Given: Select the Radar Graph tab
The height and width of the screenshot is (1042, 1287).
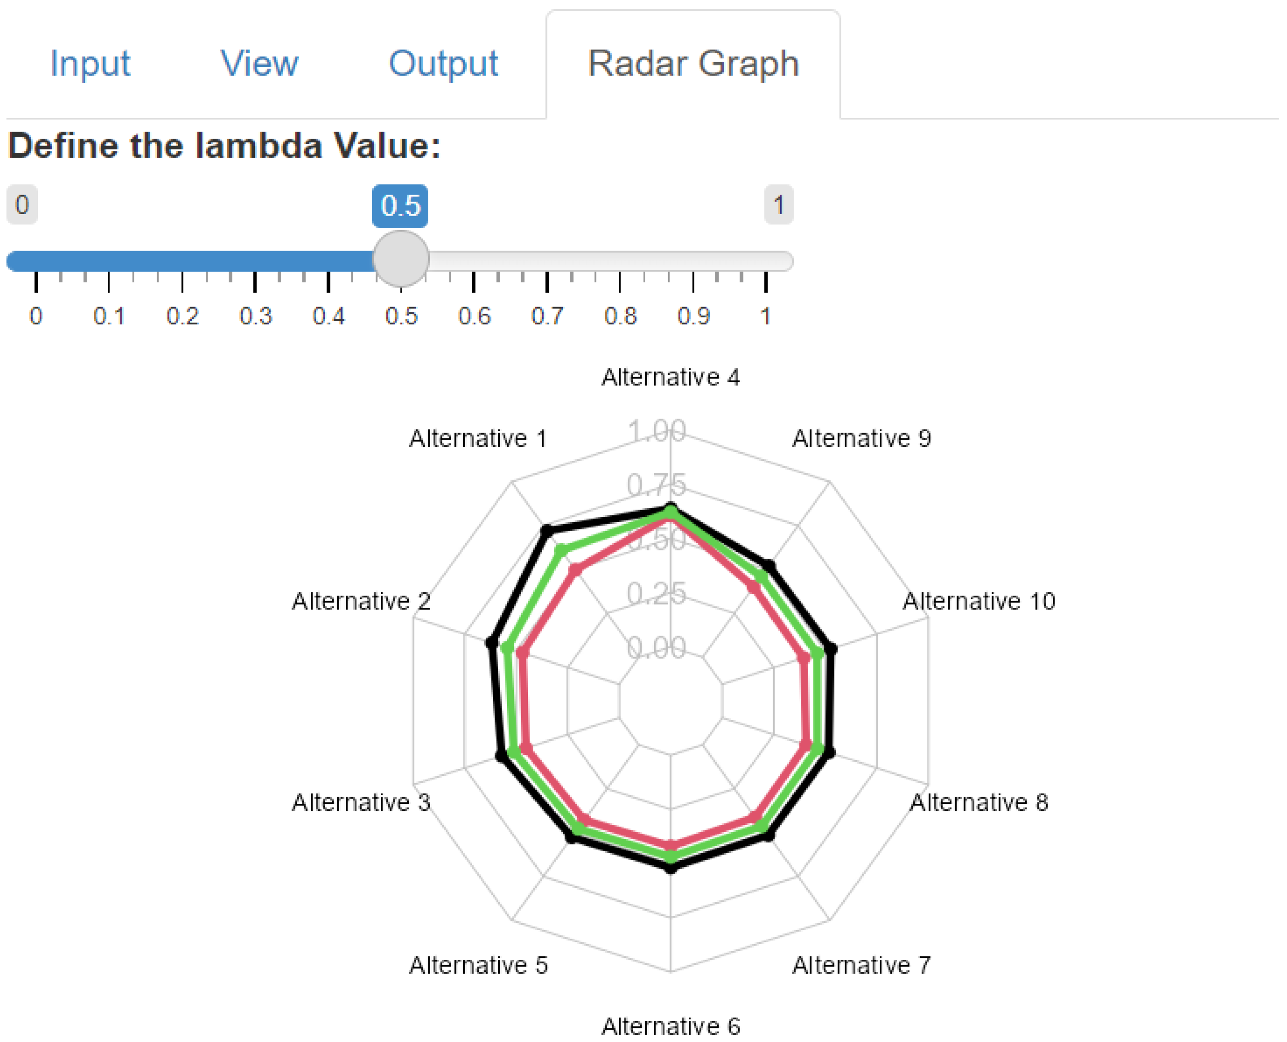Looking at the screenshot, I should coord(693,64).
